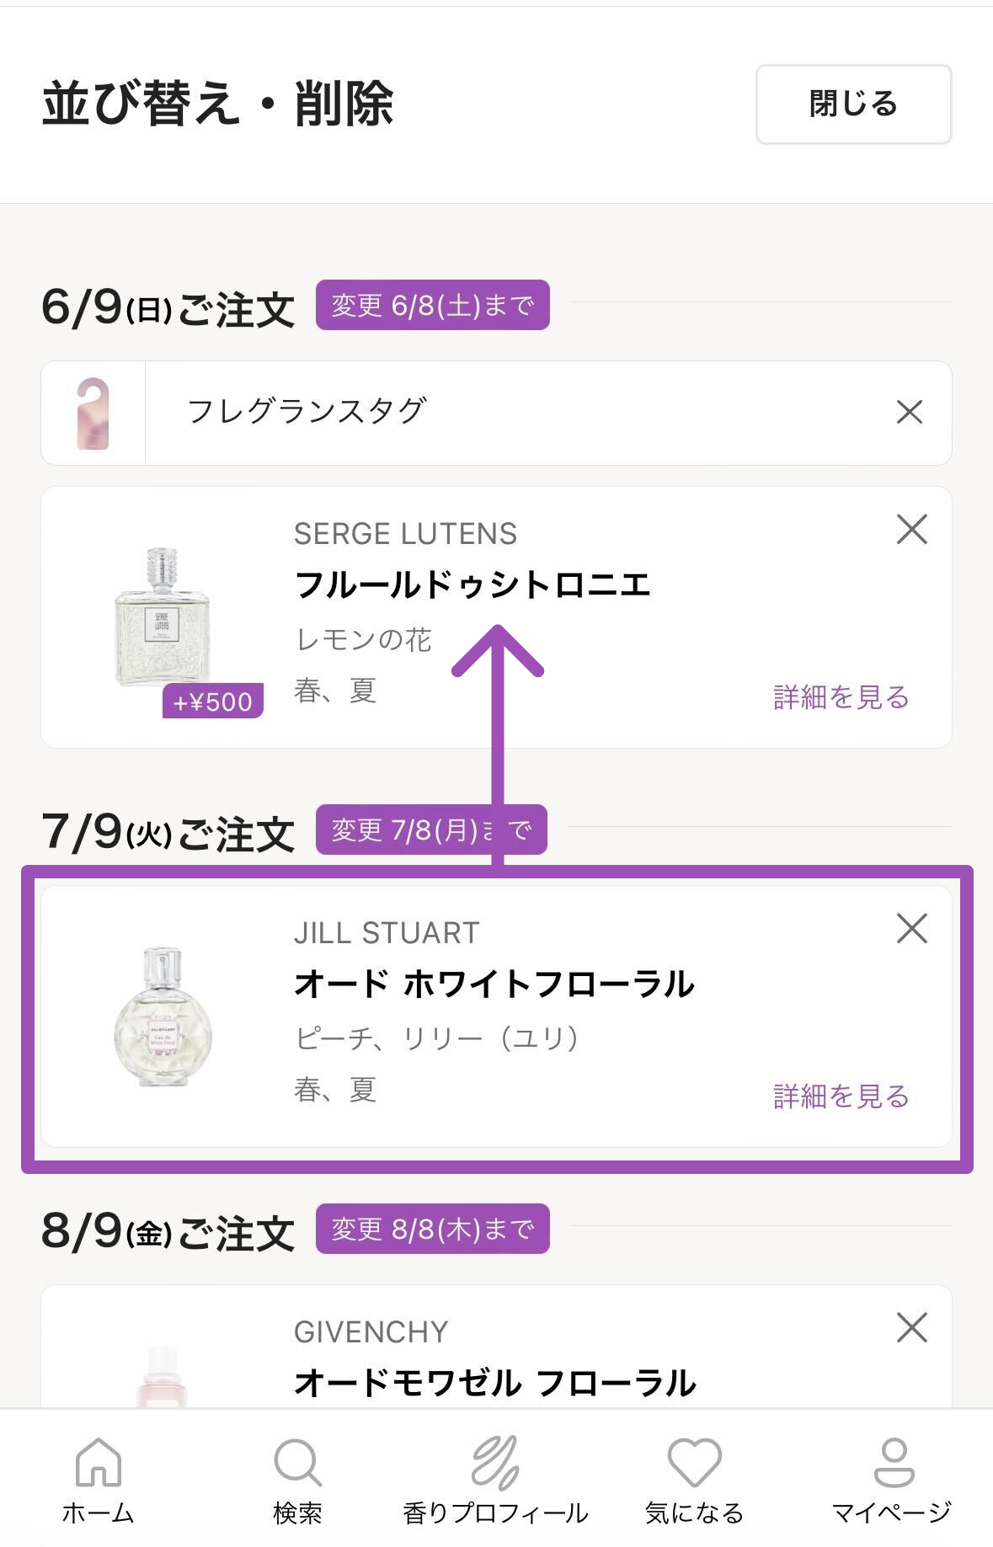993x1547 pixels.
Task: Select the オードモワゼル フローラル title
Action: [x=495, y=1383]
